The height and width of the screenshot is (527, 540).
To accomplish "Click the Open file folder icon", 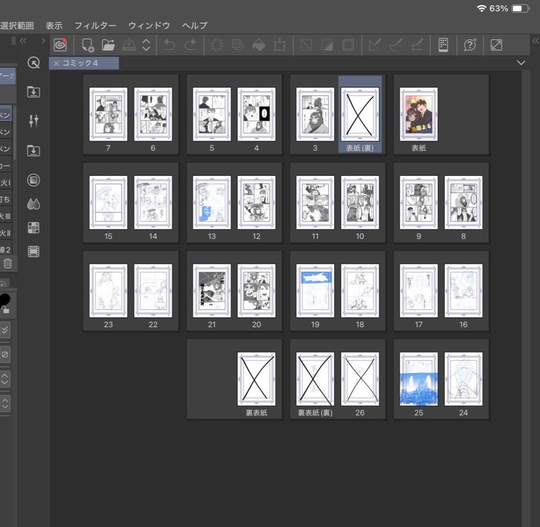I will click(x=108, y=45).
